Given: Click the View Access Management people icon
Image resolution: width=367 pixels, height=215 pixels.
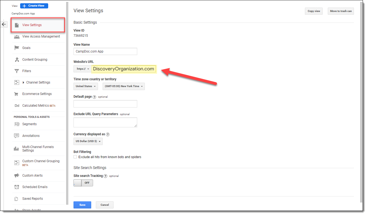Looking at the screenshot, I should tap(17, 37).
